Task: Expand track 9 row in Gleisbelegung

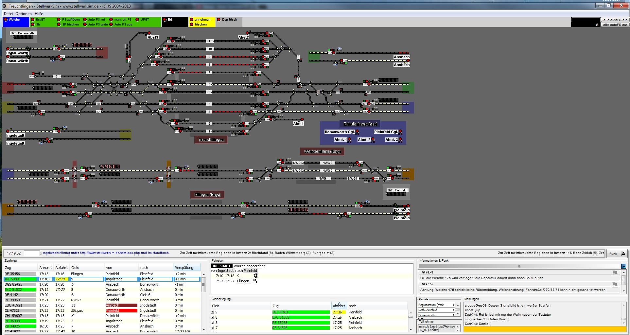Action: point(213,312)
